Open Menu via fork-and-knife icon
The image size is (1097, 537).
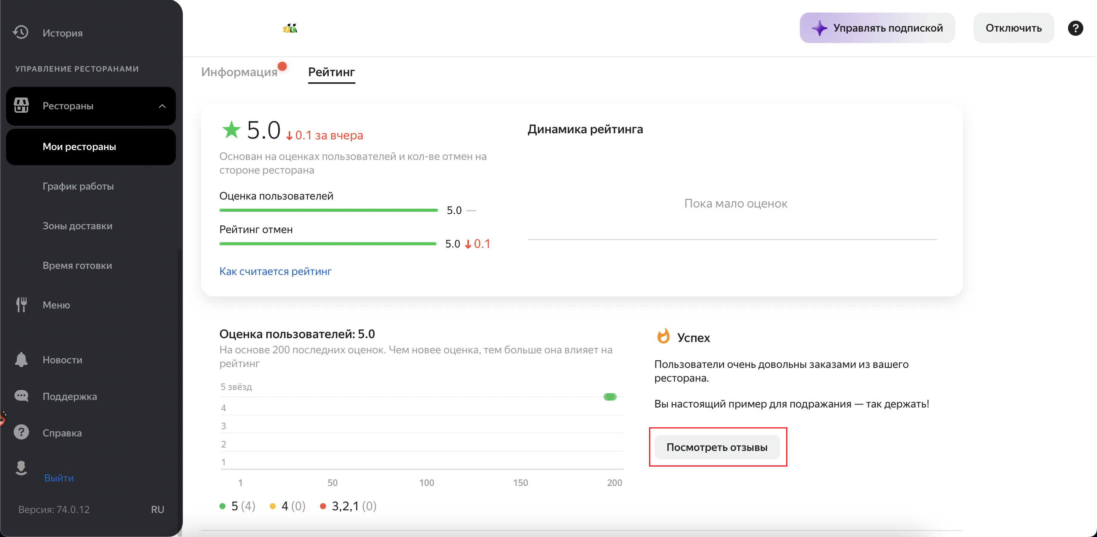tap(21, 304)
